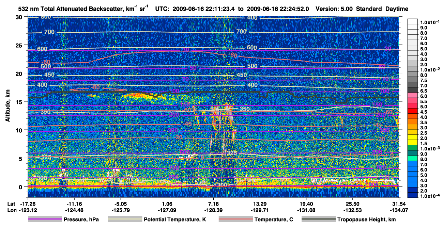Viewport: 443px width, 227px height.
Task: Click the '700' contour label at the plot's left
Action: [x=49, y=32]
